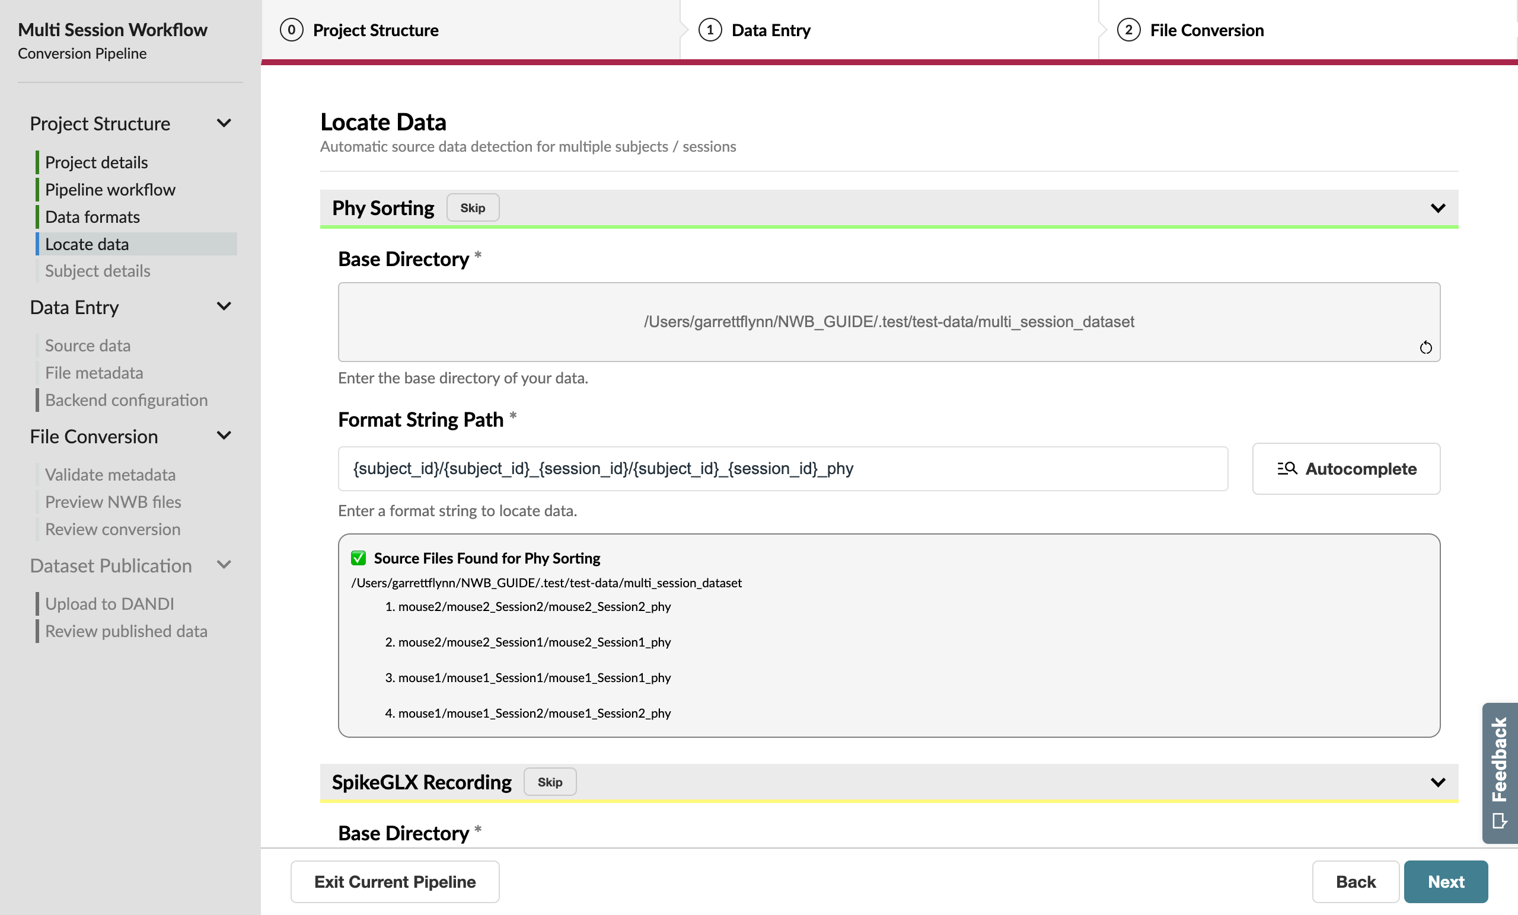Click the Feedback tab icon
Image resolution: width=1518 pixels, height=915 pixels.
click(1500, 821)
